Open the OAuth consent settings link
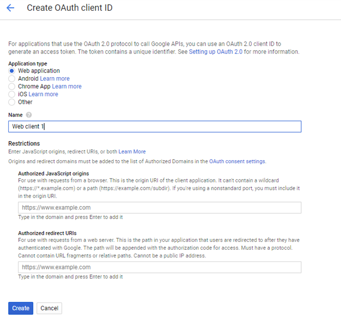 click(x=237, y=161)
